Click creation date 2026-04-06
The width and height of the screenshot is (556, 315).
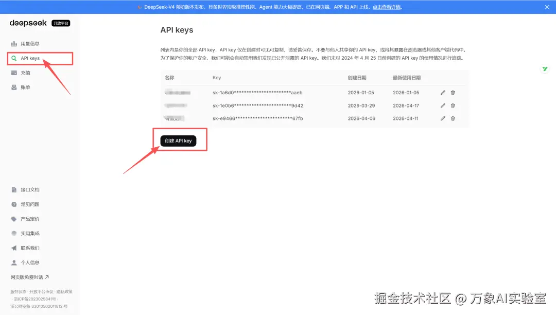(x=361, y=118)
